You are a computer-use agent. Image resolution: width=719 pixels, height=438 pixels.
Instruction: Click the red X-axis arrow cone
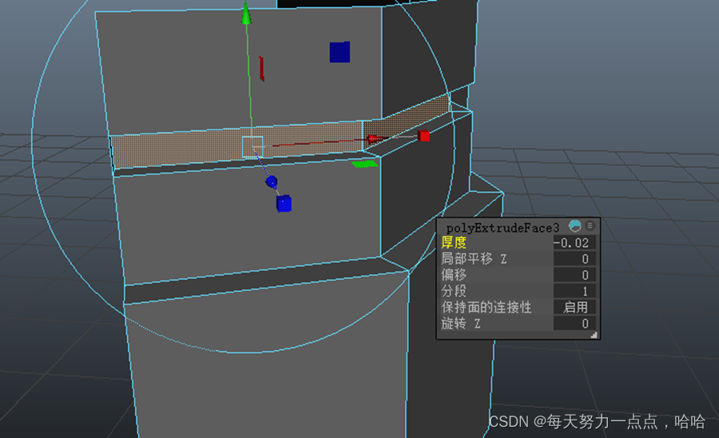pyautogui.click(x=373, y=139)
